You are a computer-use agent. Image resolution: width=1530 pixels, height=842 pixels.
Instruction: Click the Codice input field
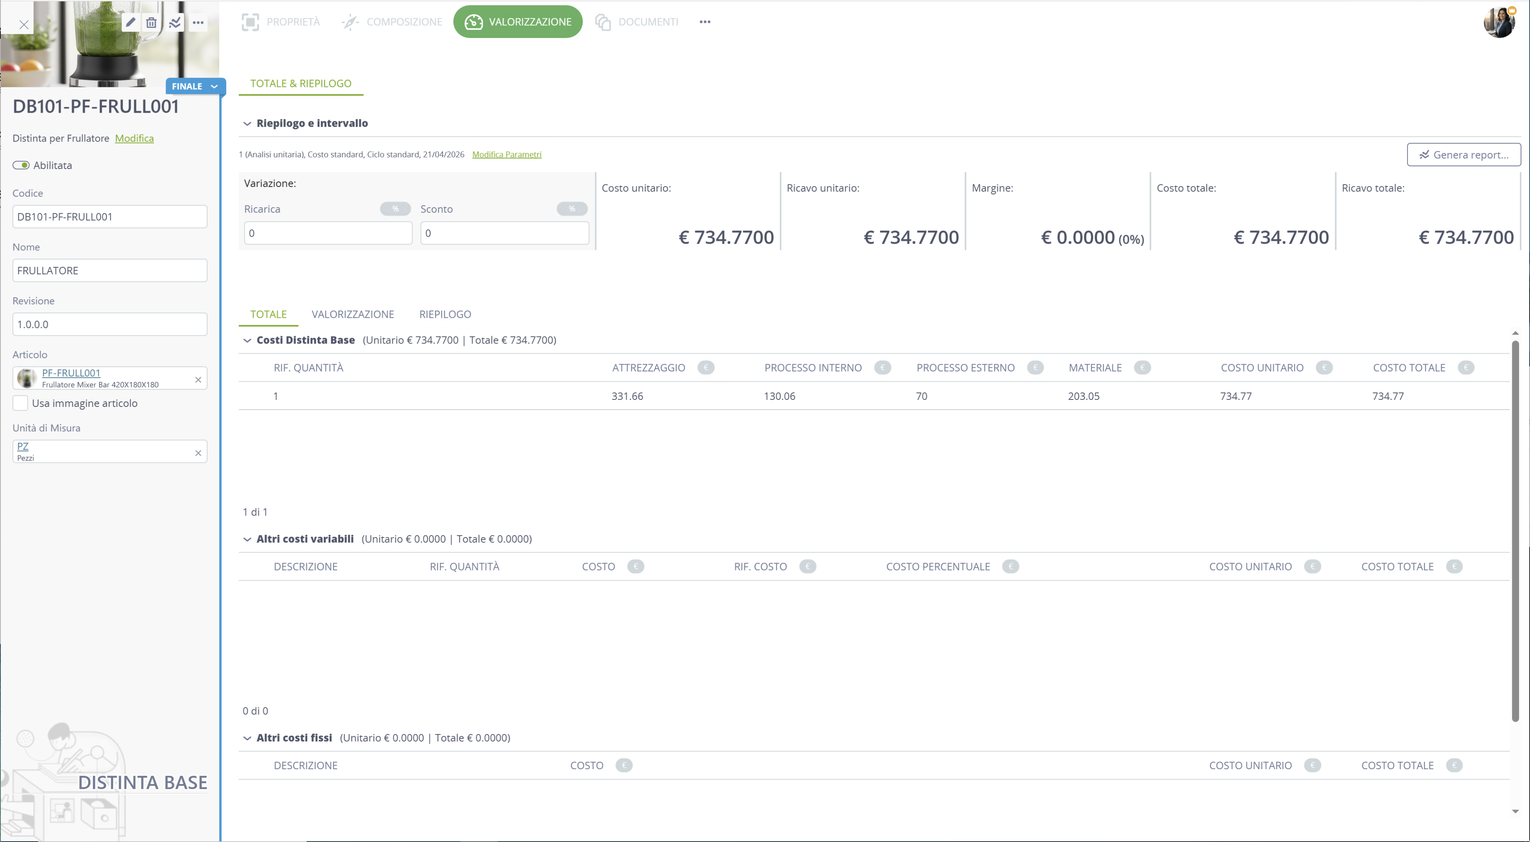click(110, 217)
